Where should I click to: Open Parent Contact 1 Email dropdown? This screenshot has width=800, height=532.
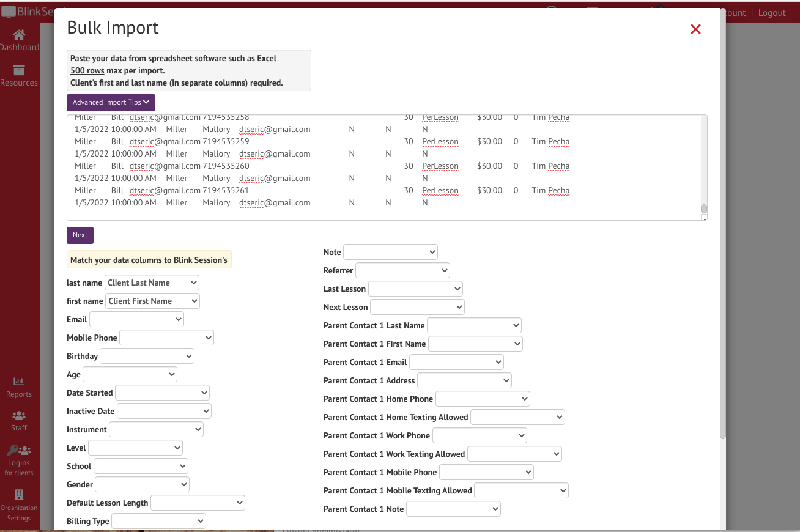456,362
